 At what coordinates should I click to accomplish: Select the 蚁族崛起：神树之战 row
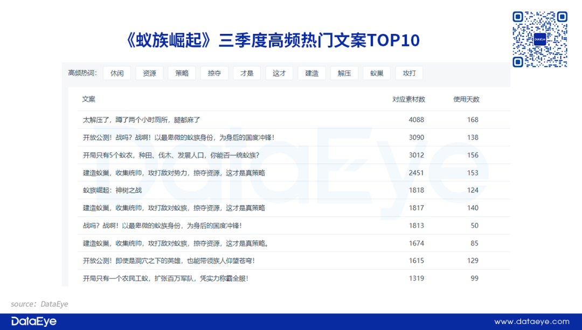pyautogui.click(x=112, y=190)
